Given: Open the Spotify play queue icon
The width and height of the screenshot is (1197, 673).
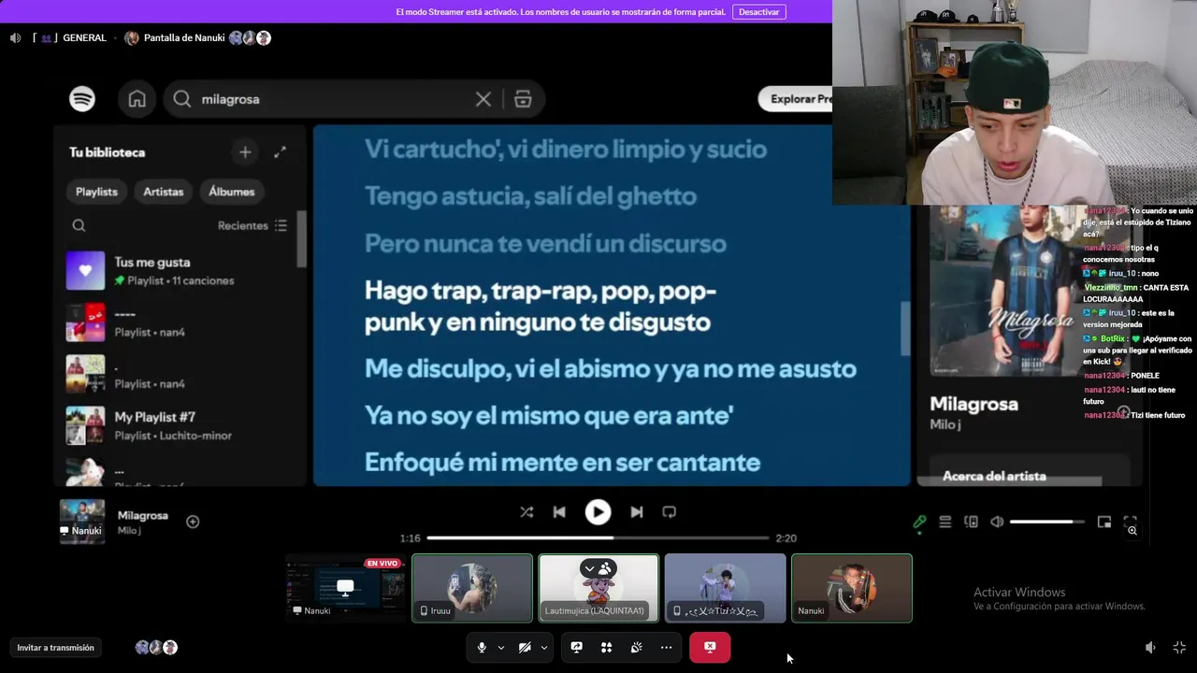Looking at the screenshot, I should tap(945, 523).
